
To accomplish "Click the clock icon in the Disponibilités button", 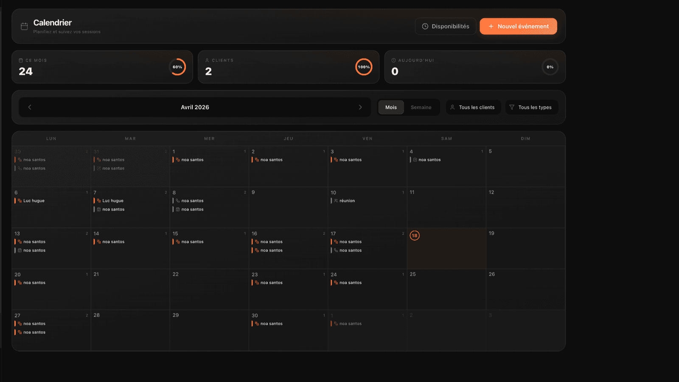I will pyautogui.click(x=425, y=26).
